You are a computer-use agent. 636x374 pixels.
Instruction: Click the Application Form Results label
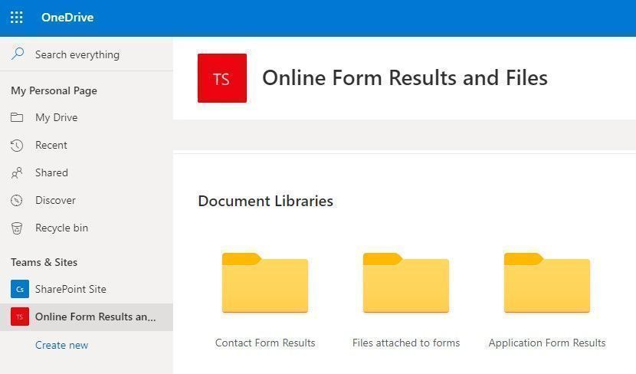tap(547, 343)
